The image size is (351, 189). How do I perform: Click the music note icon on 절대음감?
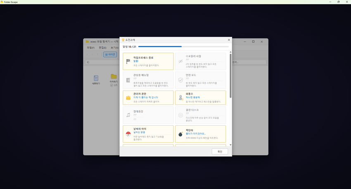point(128,115)
